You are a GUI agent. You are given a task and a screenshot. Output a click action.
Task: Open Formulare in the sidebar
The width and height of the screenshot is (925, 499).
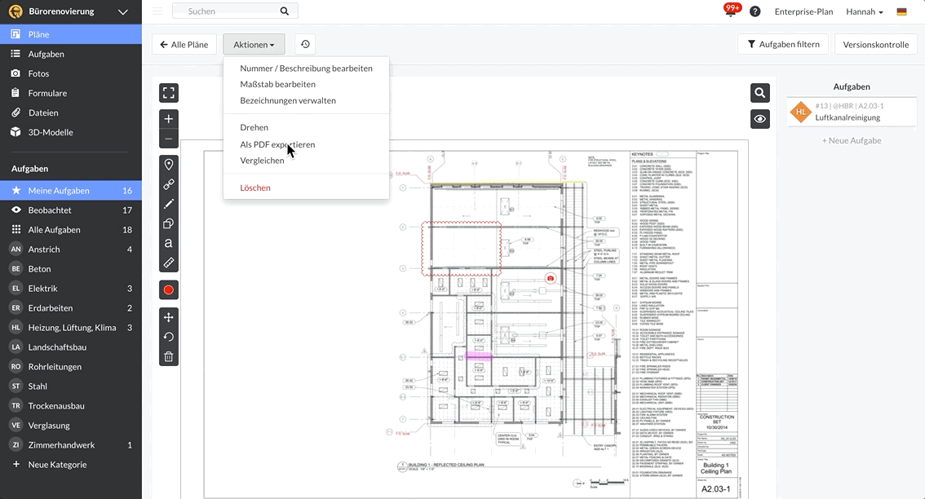click(x=71, y=93)
